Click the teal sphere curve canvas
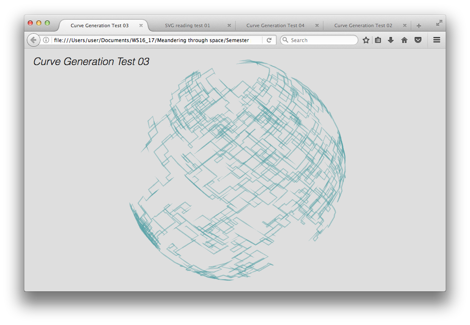The image size is (470, 325). (239, 170)
